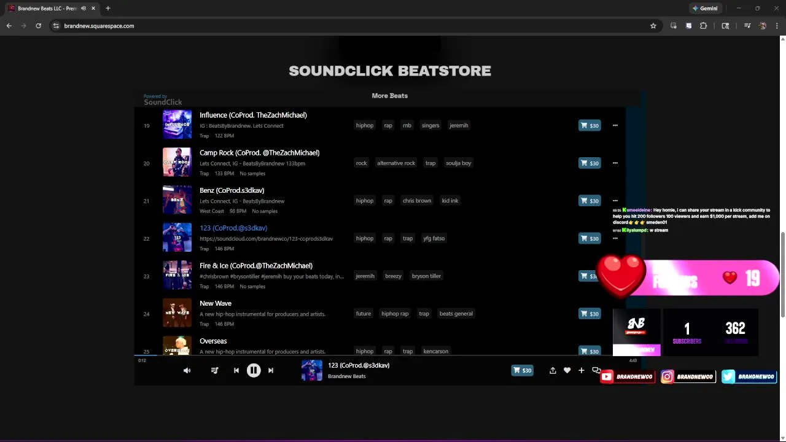This screenshot has width=786, height=442.
Task: Open more options for Influence beat
Action: [x=615, y=125]
